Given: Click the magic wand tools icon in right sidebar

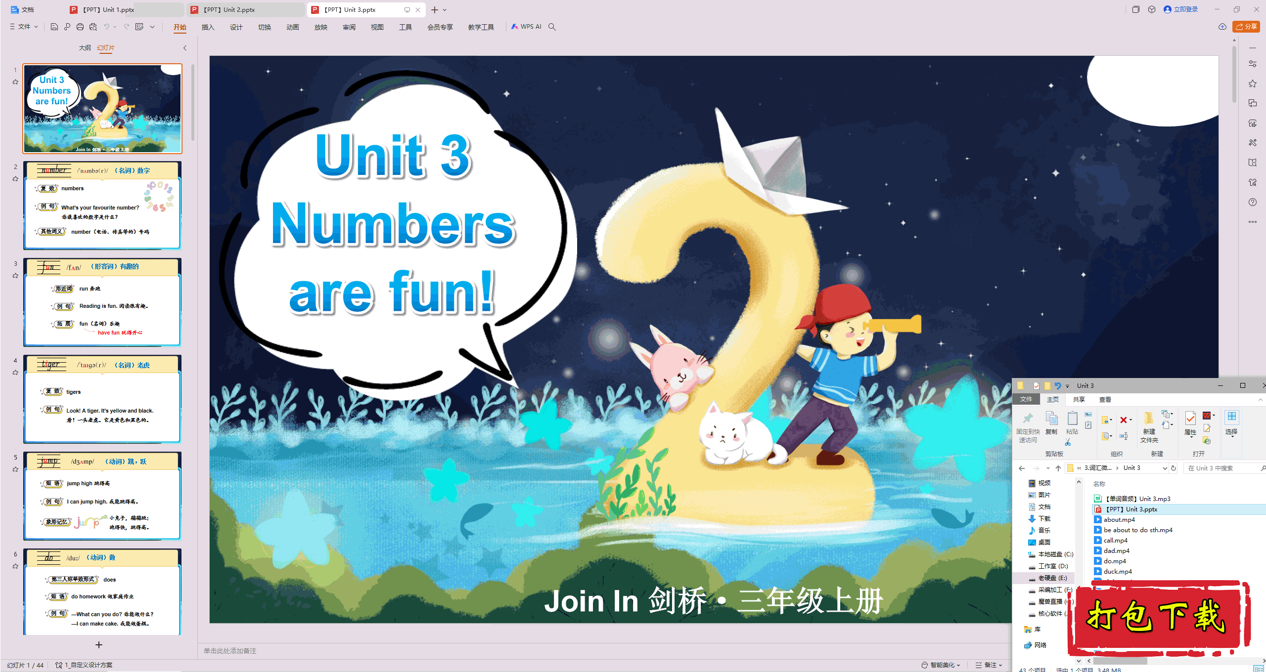Looking at the screenshot, I should pyautogui.click(x=1253, y=143).
